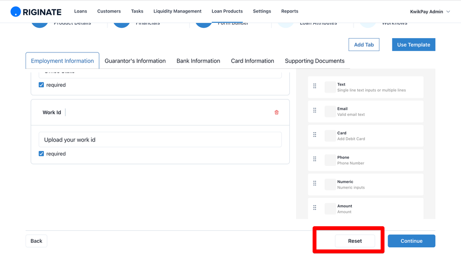Open the Reports menu item
Viewport: 461px width, 254px height.
click(x=289, y=11)
